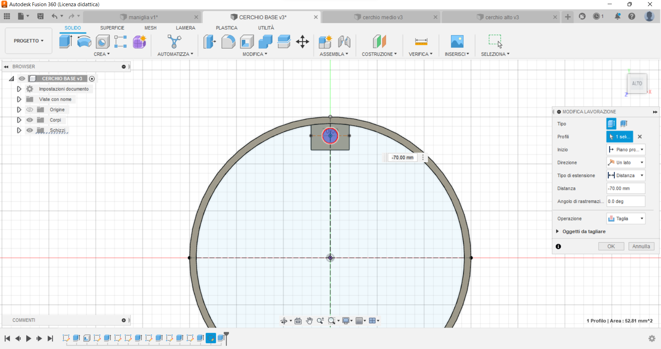This screenshot has width=661, height=349.
Task: Toggle Schizzi folder visibility eye
Action: pyautogui.click(x=30, y=130)
